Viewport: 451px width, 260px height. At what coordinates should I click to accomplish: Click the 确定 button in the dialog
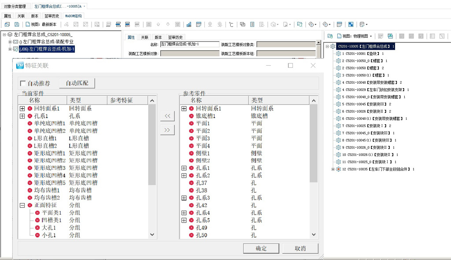(x=261, y=248)
